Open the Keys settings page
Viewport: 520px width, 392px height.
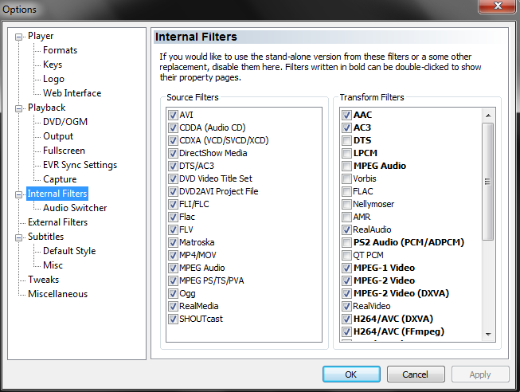[x=53, y=65]
